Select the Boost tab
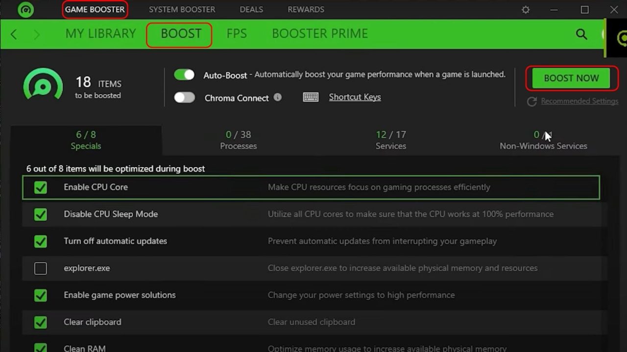 181,34
